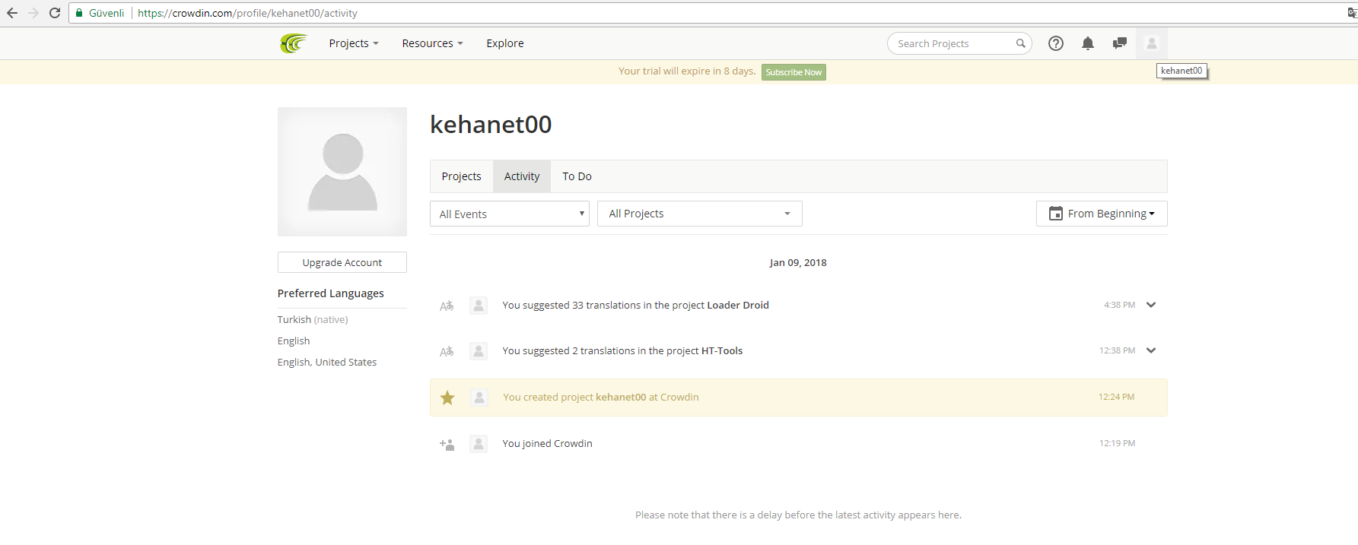
Task: Click the Preferred Languages heading
Action: (331, 293)
